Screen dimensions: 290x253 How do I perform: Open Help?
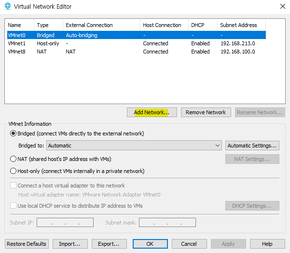267,244
